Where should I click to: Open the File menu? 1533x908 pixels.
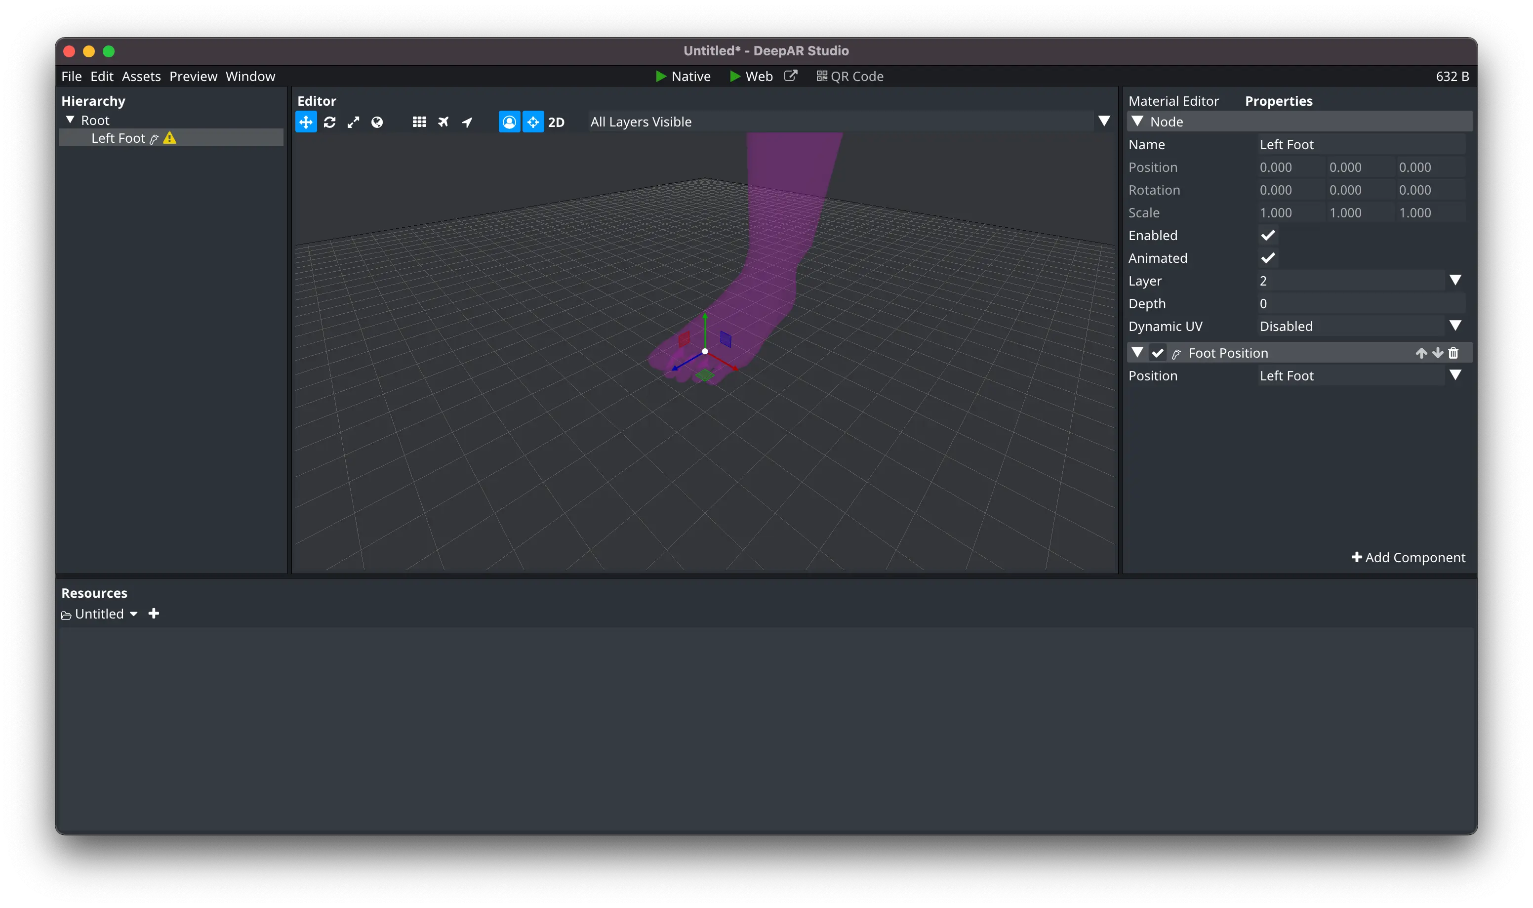[x=72, y=77]
